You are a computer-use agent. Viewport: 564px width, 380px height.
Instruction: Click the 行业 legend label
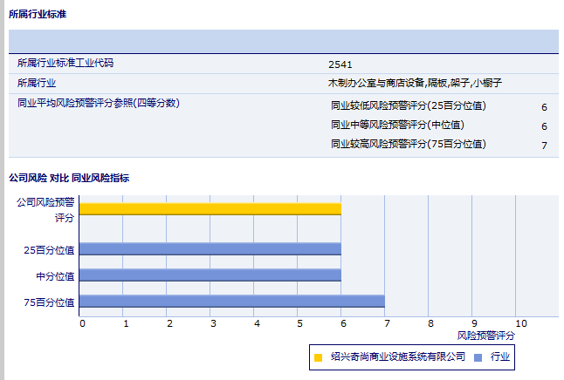(x=500, y=357)
